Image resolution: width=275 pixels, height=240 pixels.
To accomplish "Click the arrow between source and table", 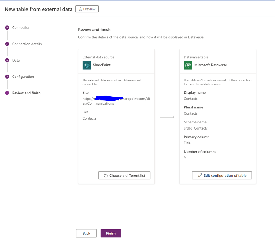I will point(167,117).
